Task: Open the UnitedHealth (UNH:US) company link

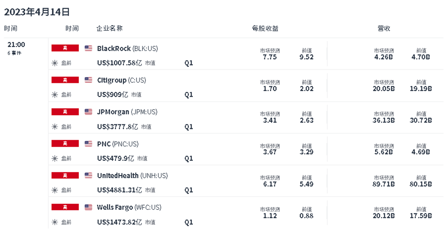Action: click(x=132, y=175)
